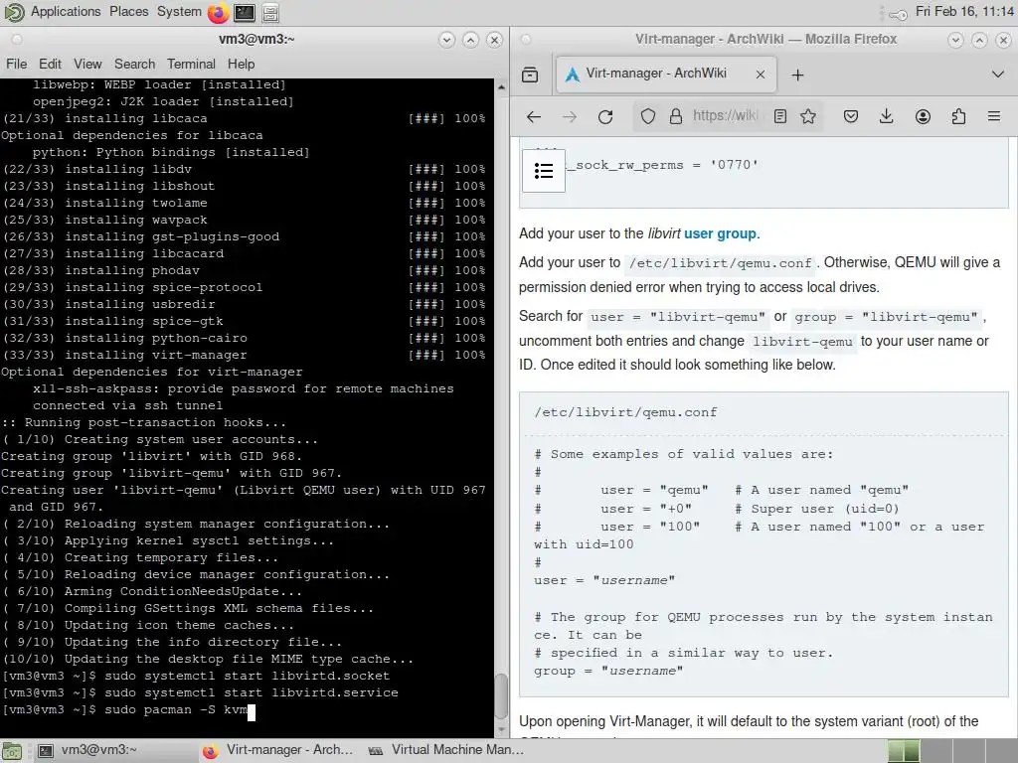Launch Firefox from the top panel

point(218,12)
